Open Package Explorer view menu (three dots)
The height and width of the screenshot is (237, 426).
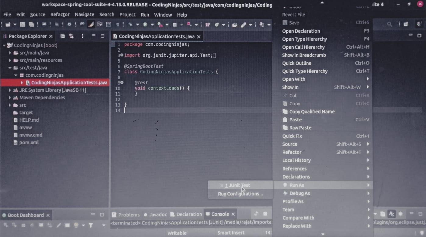coord(82,36)
